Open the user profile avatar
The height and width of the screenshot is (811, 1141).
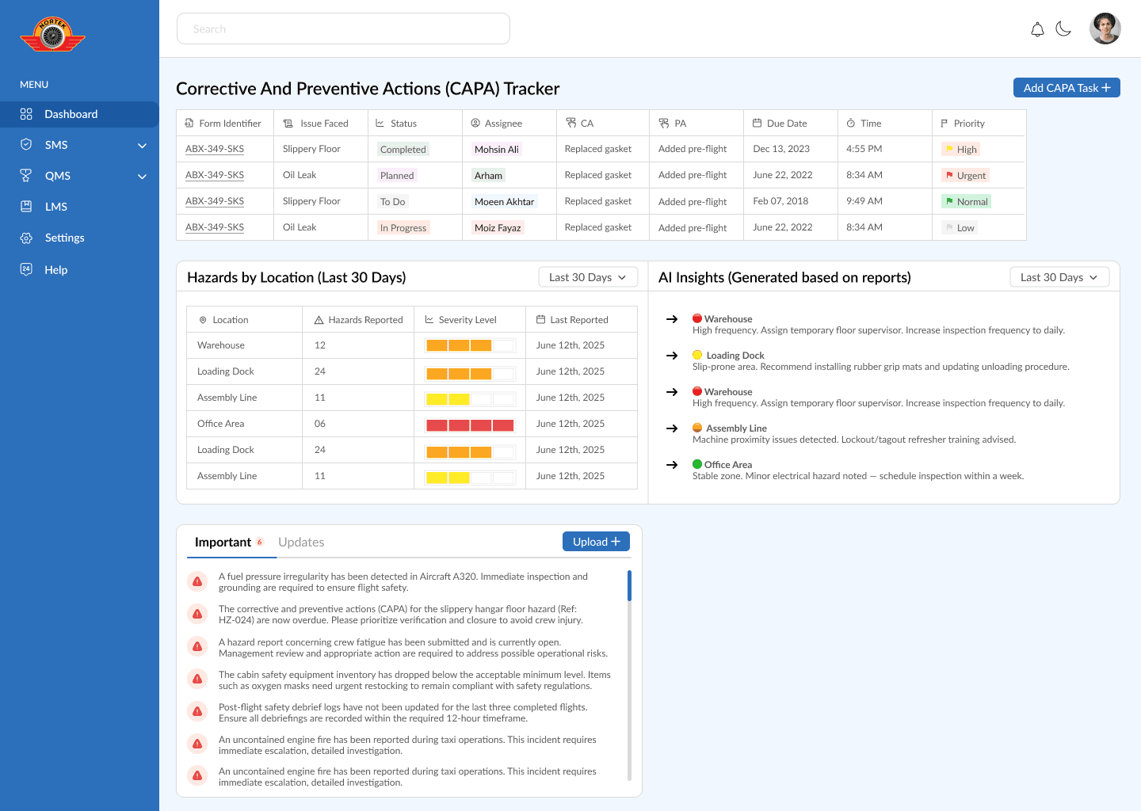coord(1105,29)
